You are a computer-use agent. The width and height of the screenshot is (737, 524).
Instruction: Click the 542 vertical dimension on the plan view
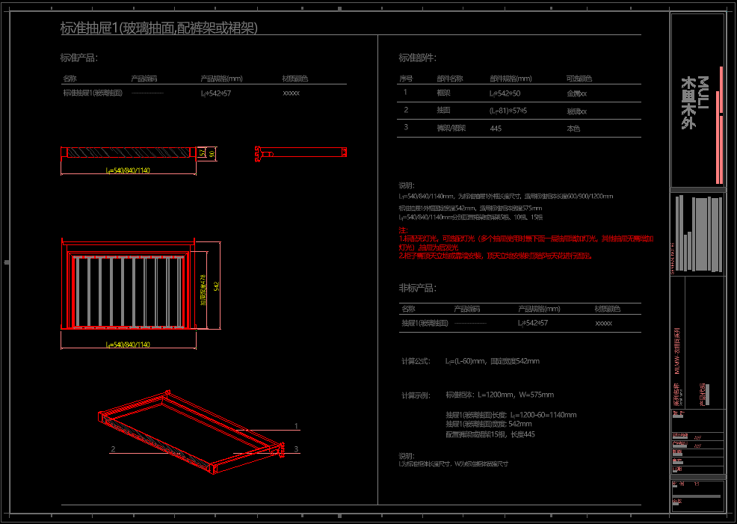217,288
